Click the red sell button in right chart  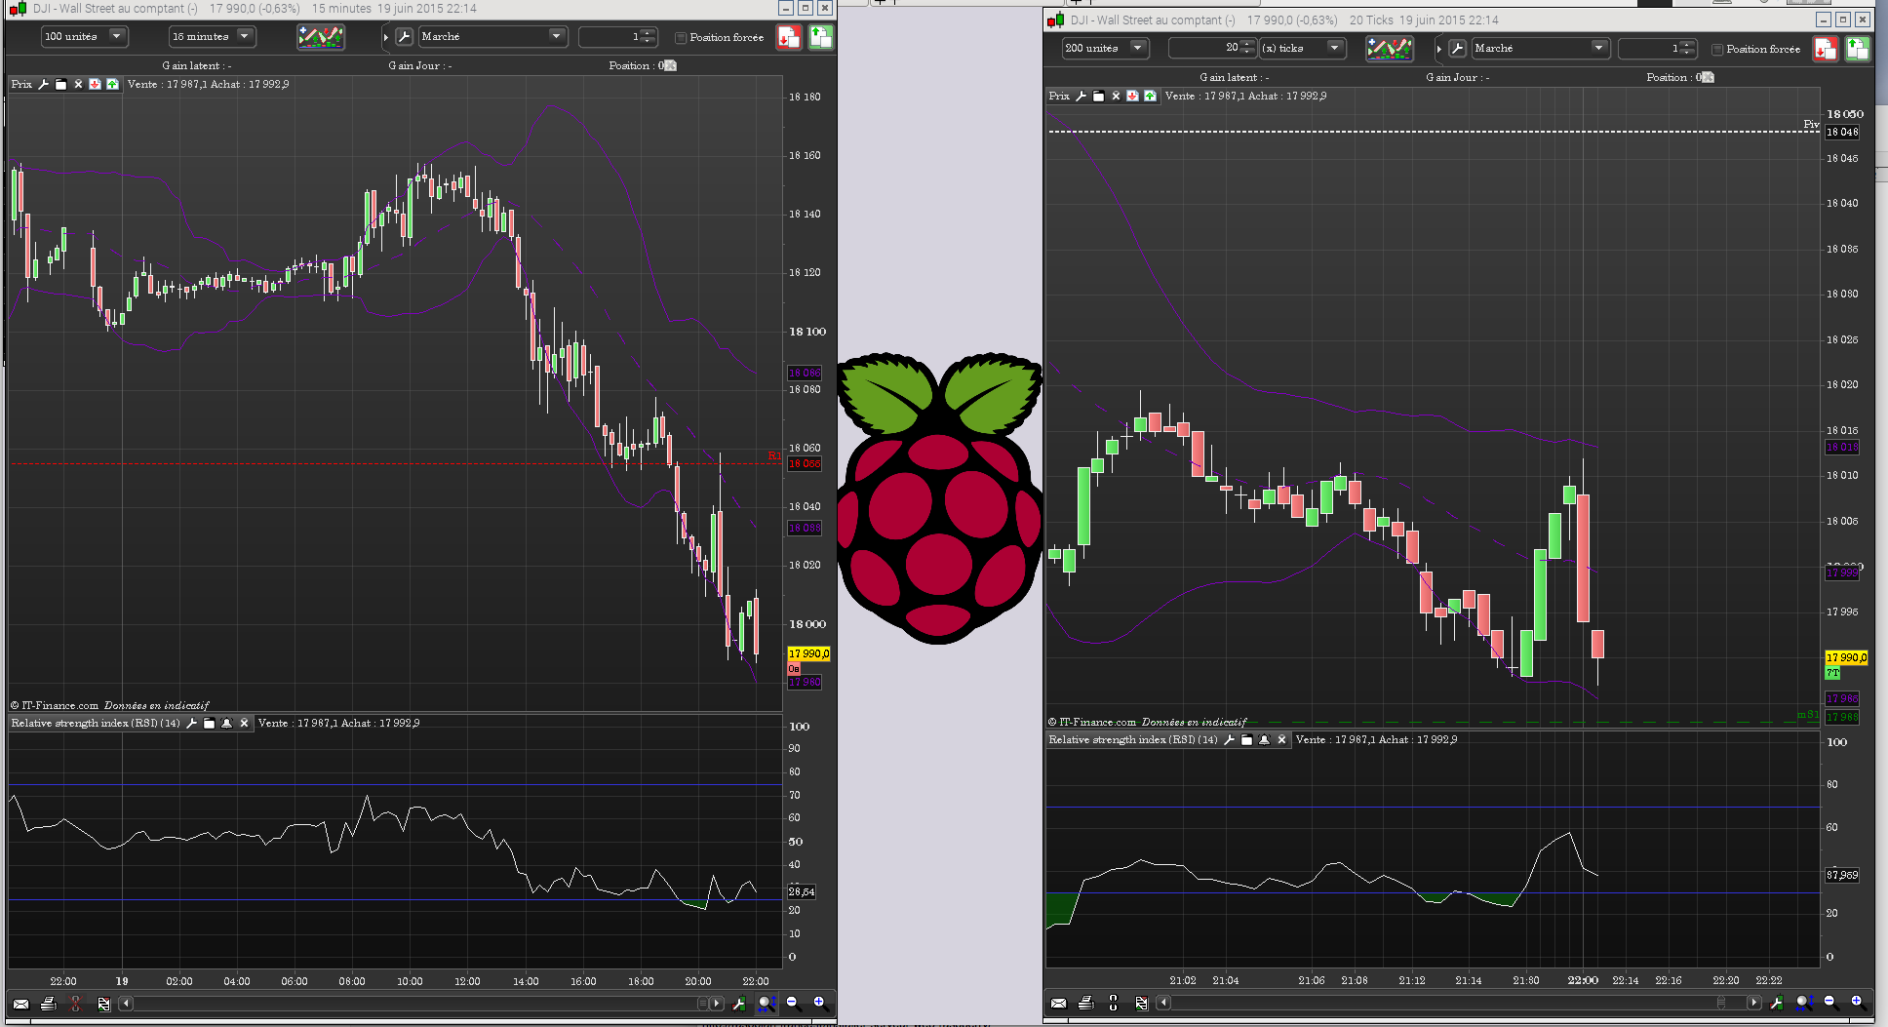[x=1826, y=49]
